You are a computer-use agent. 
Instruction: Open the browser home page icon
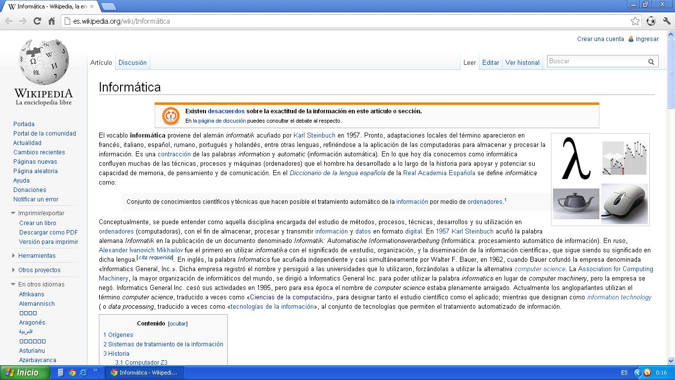pos(51,21)
